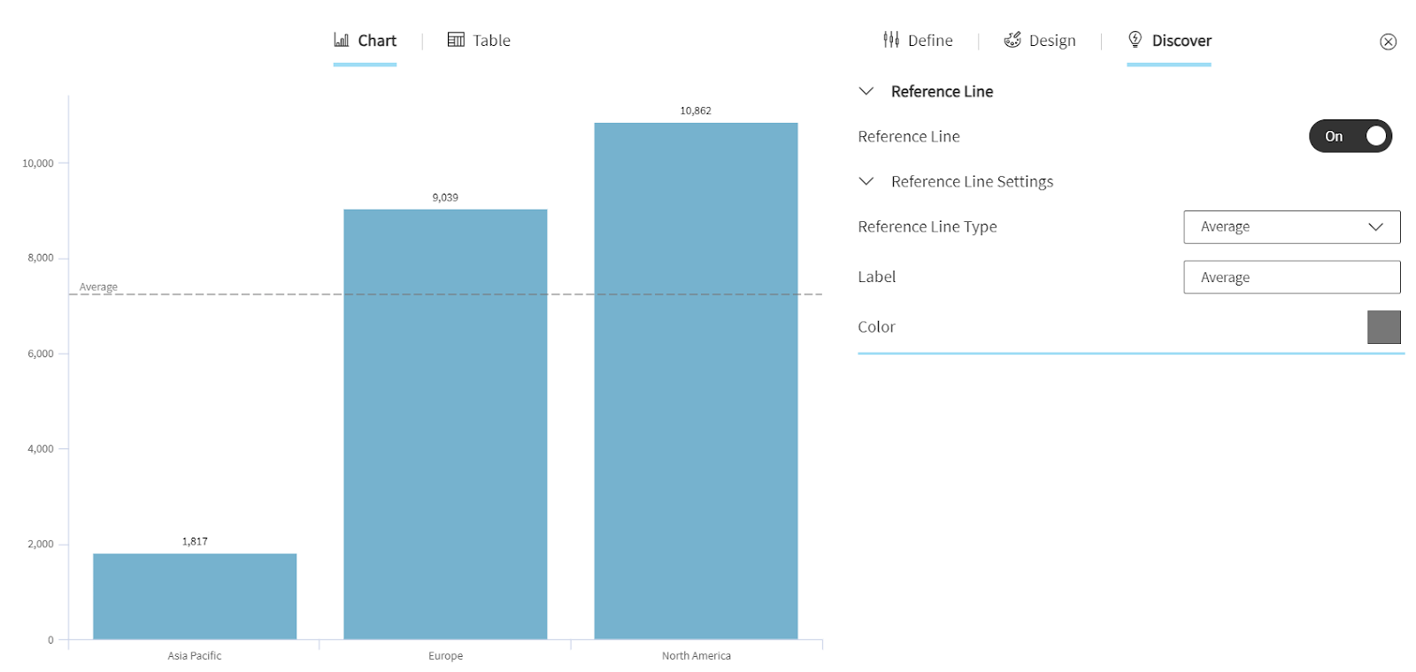Click the Asia Pacific bar
This screenshot has height=672, width=1416.
pyautogui.click(x=195, y=596)
